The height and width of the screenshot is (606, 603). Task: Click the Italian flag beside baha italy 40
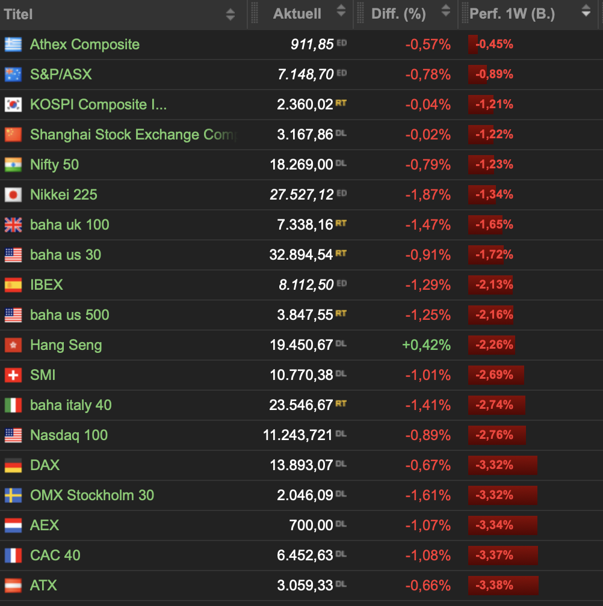coord(13,405)
